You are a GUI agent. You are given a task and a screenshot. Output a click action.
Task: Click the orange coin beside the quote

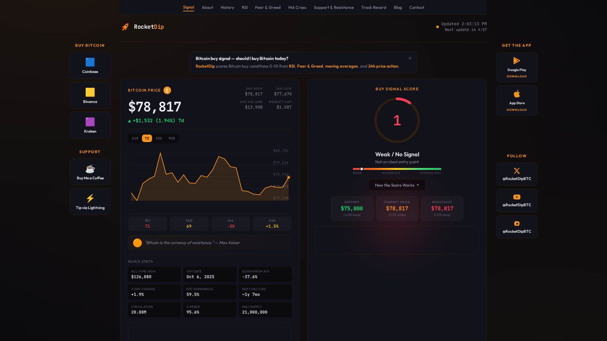[x=137, y=243]
